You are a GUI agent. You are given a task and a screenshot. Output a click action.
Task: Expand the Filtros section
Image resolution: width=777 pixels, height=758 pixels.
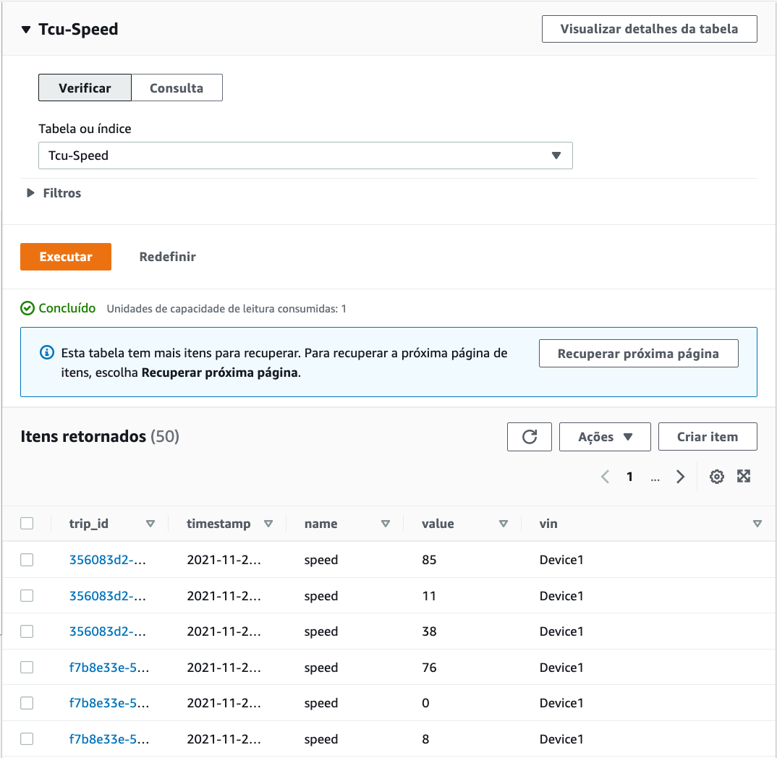(x=54, y=193)
